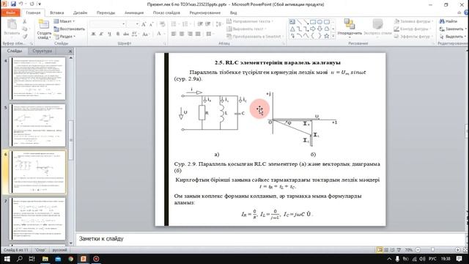Switch to the Вставка ribbon tab
The image size is (469, 264).
(57, 12)
